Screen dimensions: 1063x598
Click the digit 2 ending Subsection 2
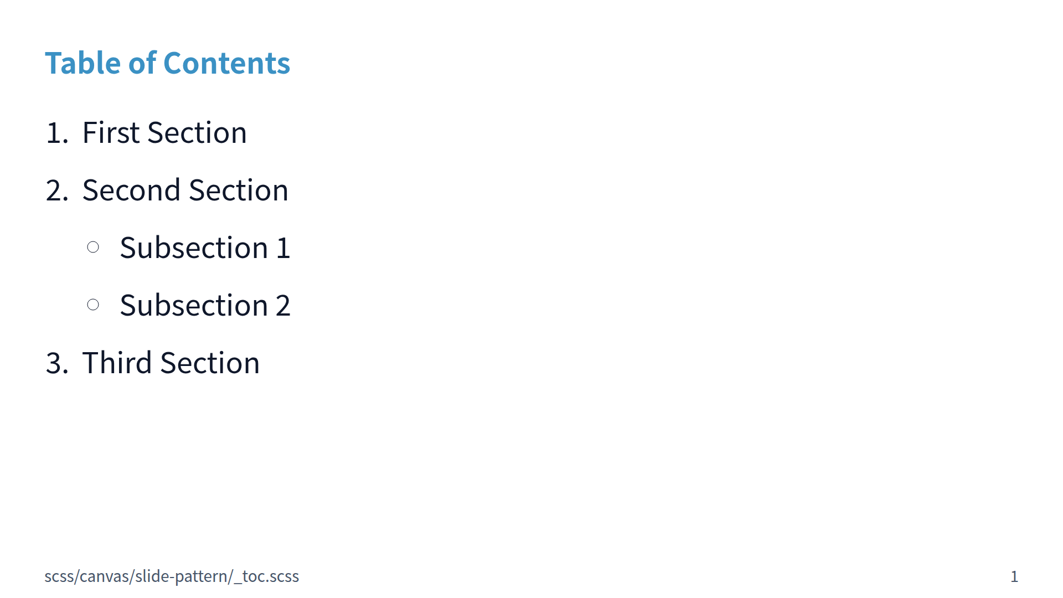point(283,306)
